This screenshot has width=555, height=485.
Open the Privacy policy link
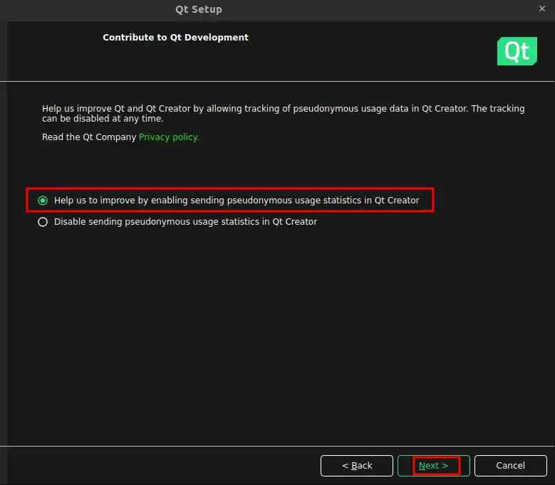[169, 137]
